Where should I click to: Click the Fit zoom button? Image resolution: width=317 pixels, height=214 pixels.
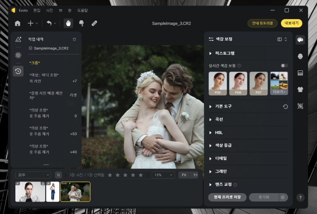coord(184,175)
